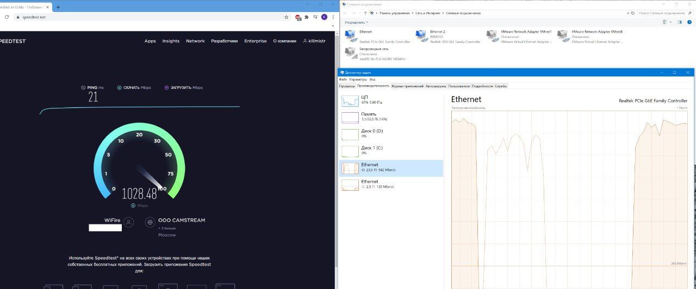This screenshot has height=289, width=696.
Task: Click Сеть и Интернет in the breadcrumb
Action: tap(428, 12)
